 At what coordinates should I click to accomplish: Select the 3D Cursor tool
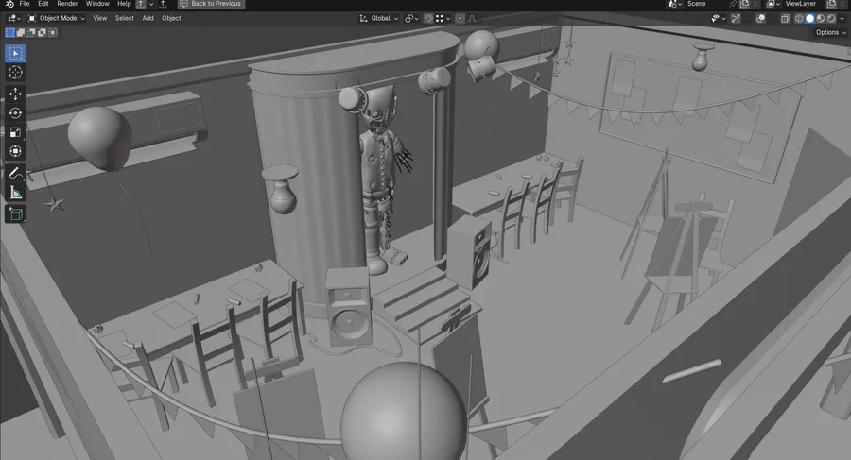(15, 72)
